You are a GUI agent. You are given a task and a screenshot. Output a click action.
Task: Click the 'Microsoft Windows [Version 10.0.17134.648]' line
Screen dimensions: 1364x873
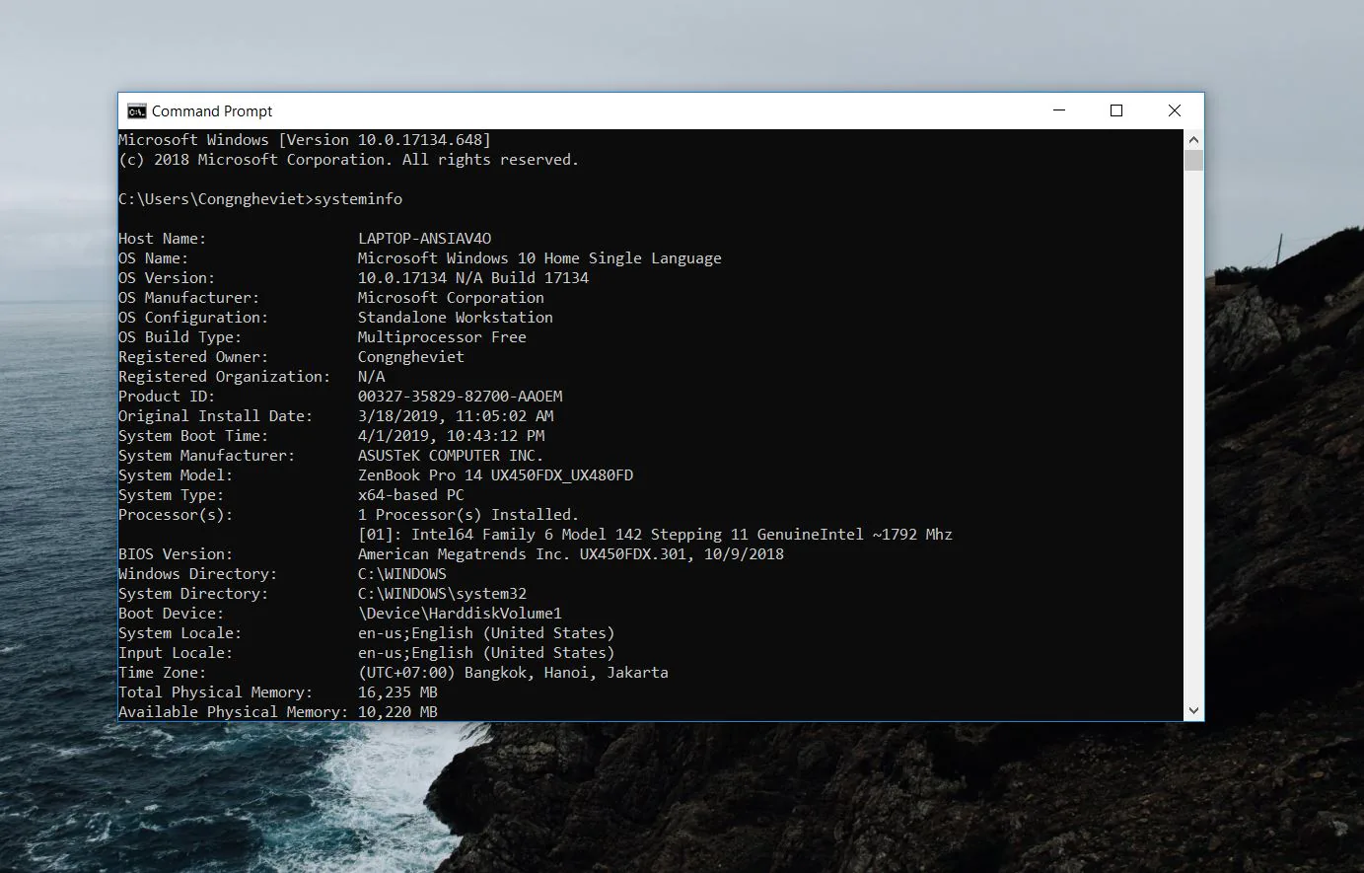(x=305, y=140)
